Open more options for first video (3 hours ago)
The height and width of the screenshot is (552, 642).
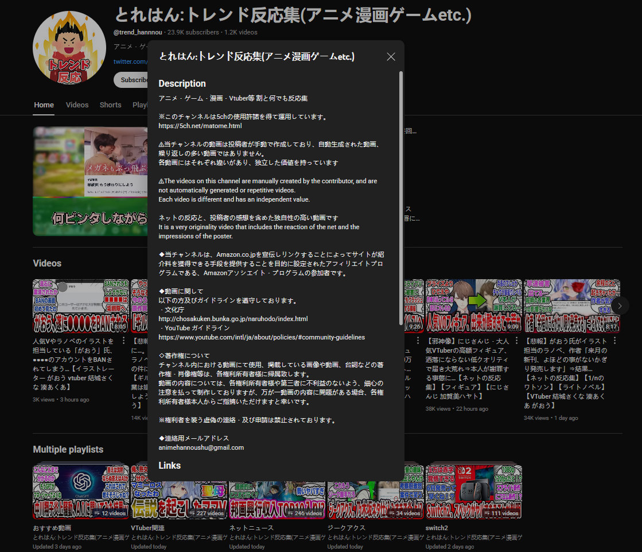[124, 341]
